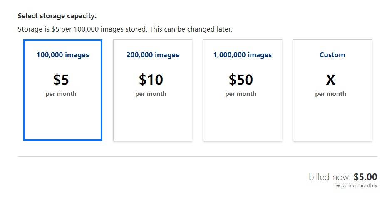This screenshot has height=200, width=387.
Task: Click "per month" under the $10 price
Action: point(151,94)
